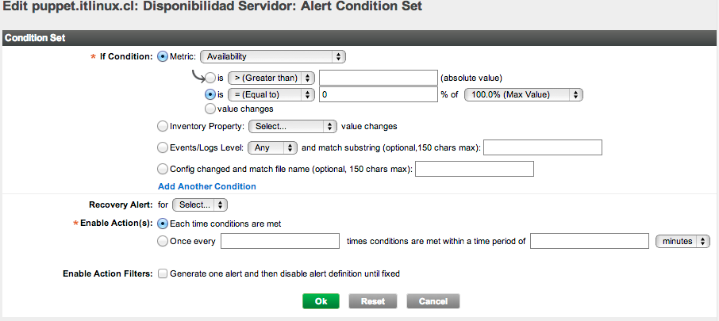The width and height of the screenshot is (719, 321).
Task: Open the Recovery Alert Select dropdown
Action: pos(199,204)
